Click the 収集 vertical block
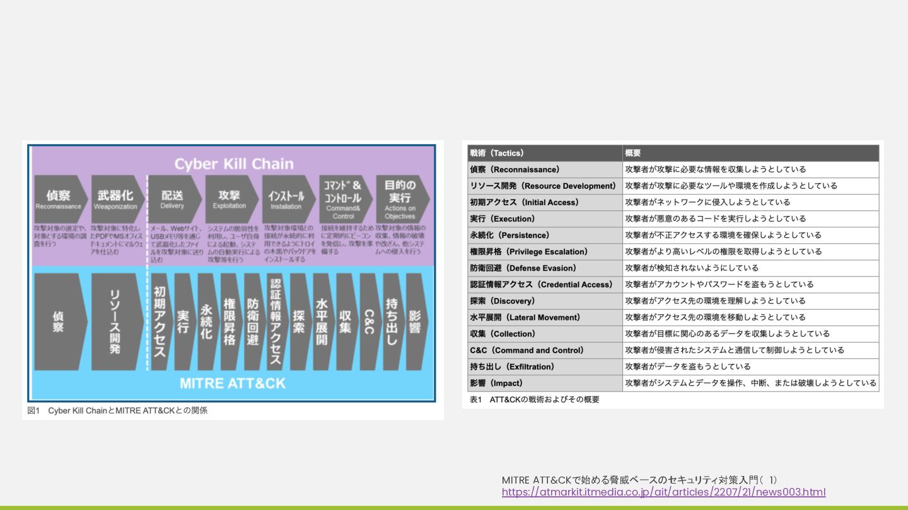Viewport: 908px width, 510px height. (346, 322)
